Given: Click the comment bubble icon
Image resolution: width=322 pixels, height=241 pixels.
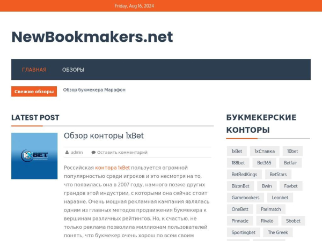Looking at the screenshot, I should (93, 152).
